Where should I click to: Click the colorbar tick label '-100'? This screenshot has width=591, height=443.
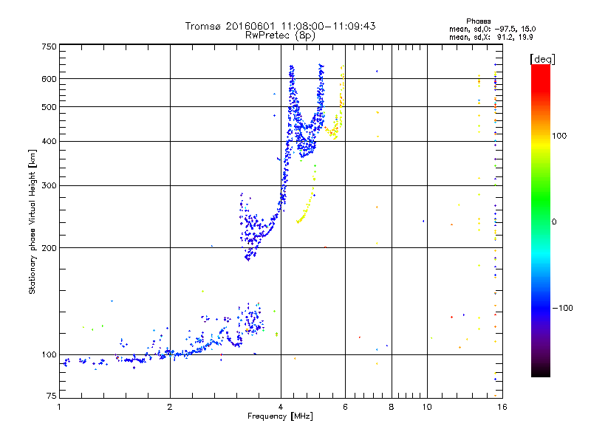pyautogui.click(x=562, y=308)
